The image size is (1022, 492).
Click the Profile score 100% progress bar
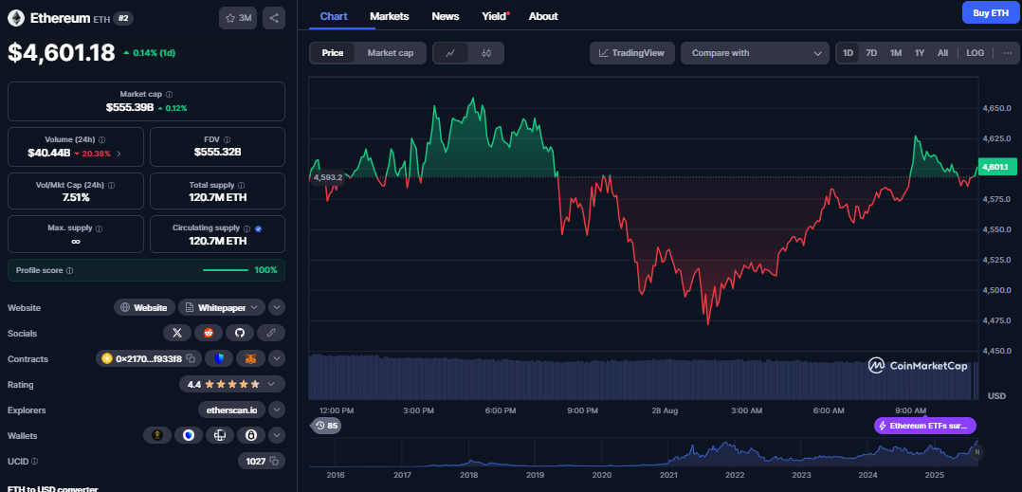(226, 270)
